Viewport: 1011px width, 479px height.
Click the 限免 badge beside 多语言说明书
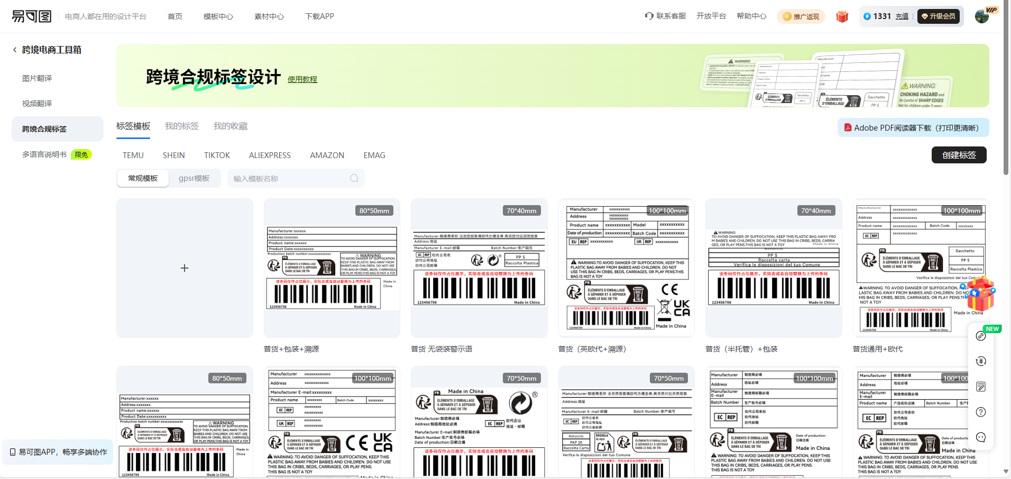tap(81, 154)
